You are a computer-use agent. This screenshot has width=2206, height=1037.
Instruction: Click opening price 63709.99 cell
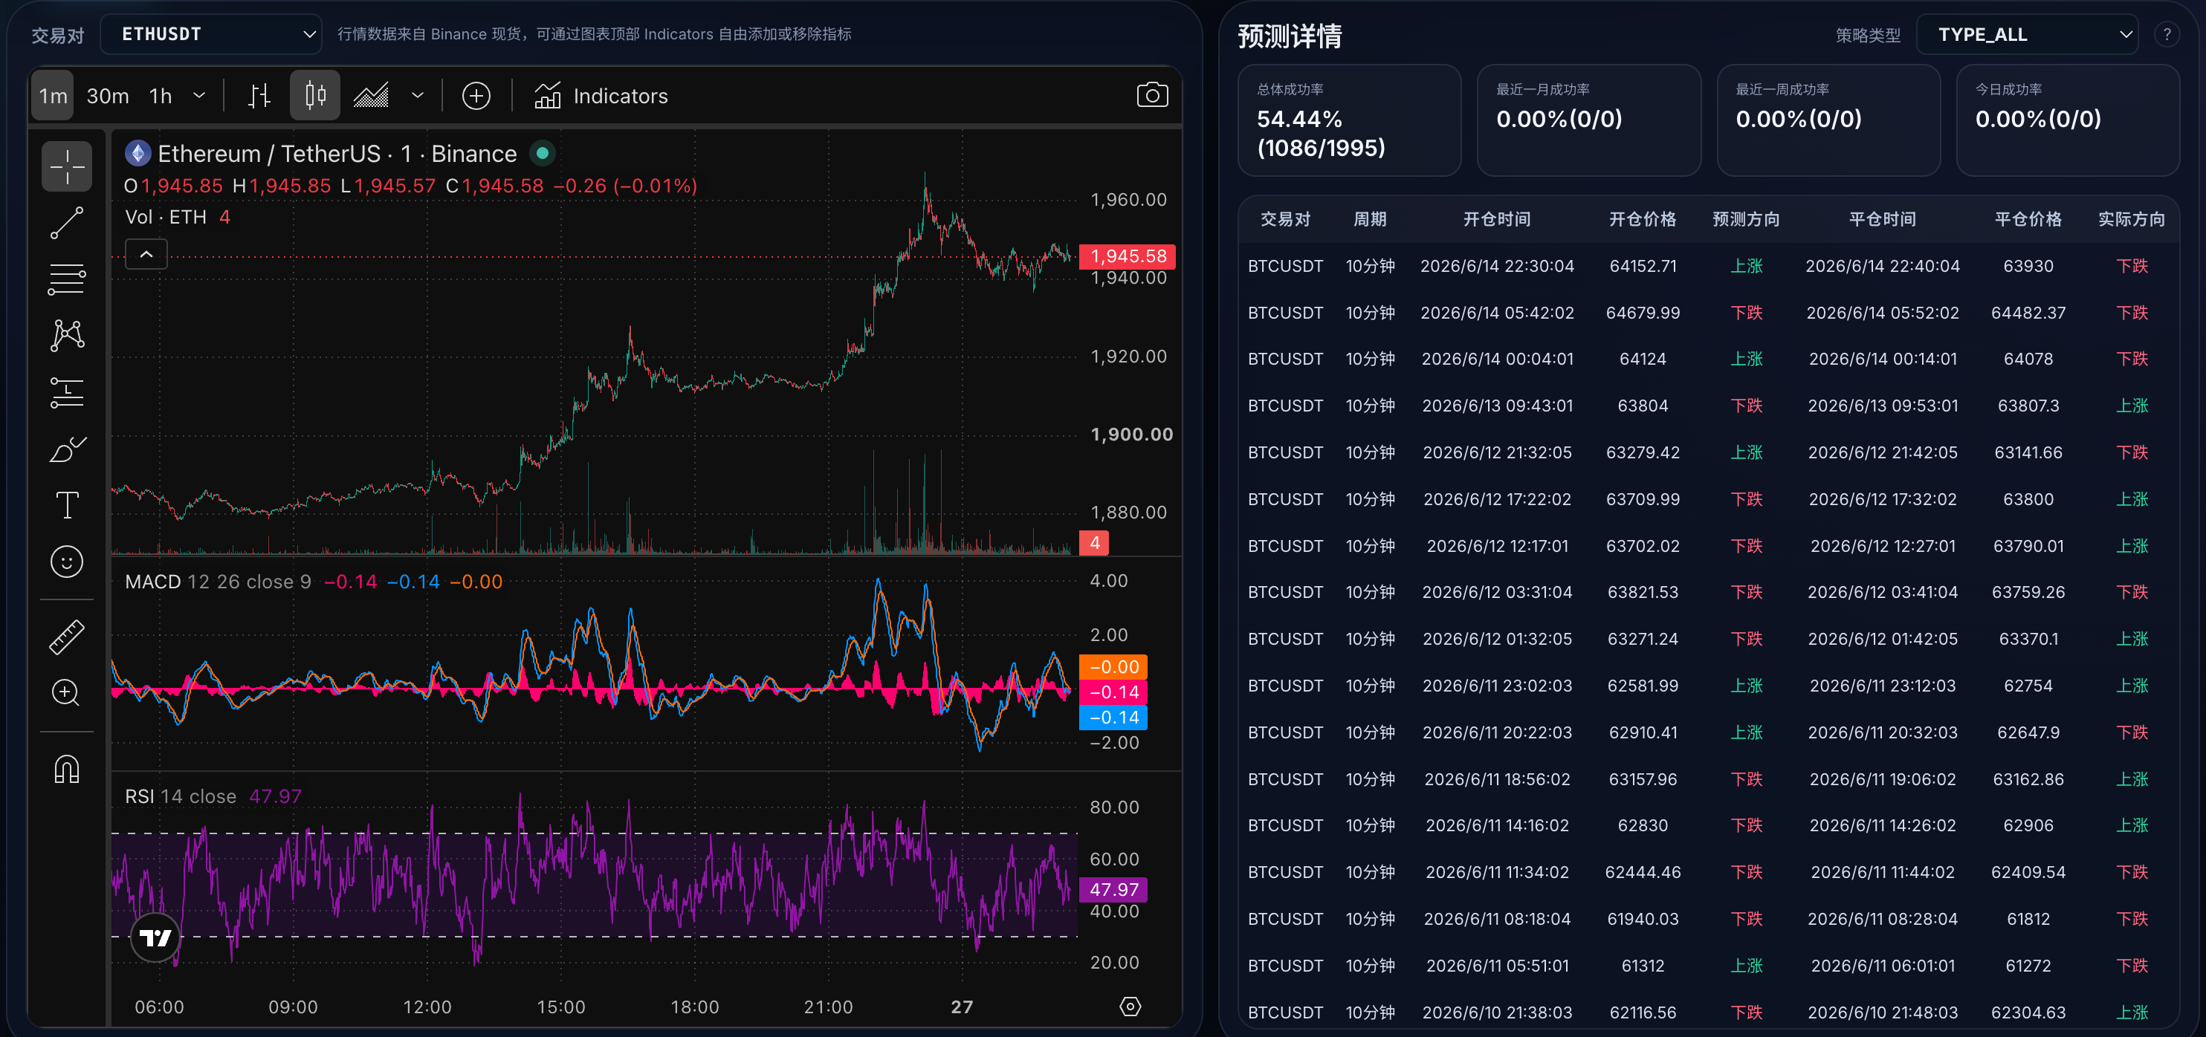(1643, 499)
